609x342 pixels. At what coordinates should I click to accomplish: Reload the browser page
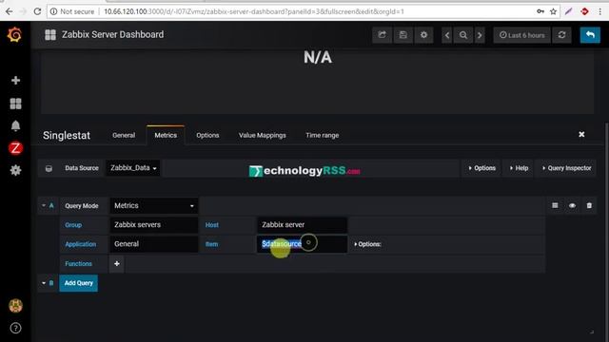click(x=37, y=11)
